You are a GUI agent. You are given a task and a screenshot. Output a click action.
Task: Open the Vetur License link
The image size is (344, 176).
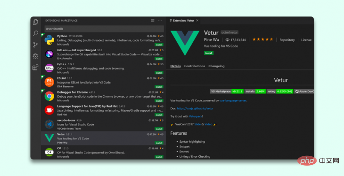pyautogui.click(x=306, y=40)
